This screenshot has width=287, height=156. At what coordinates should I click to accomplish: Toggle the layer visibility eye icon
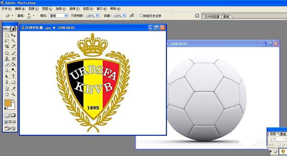[271, 151]
